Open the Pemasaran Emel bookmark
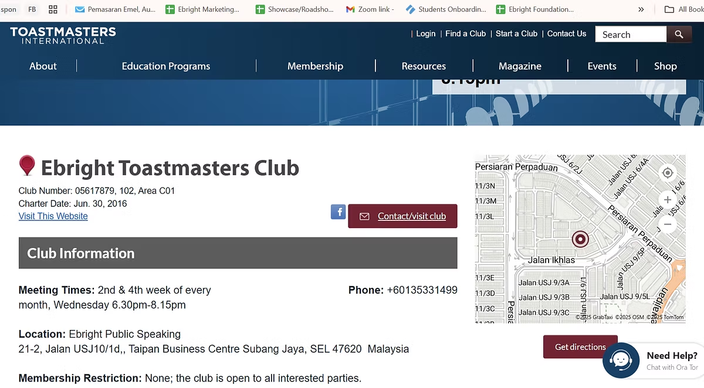 click(116, 9)
